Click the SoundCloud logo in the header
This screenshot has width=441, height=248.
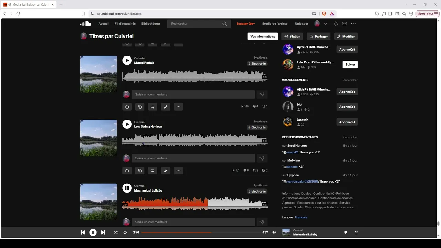coord(85,24)
